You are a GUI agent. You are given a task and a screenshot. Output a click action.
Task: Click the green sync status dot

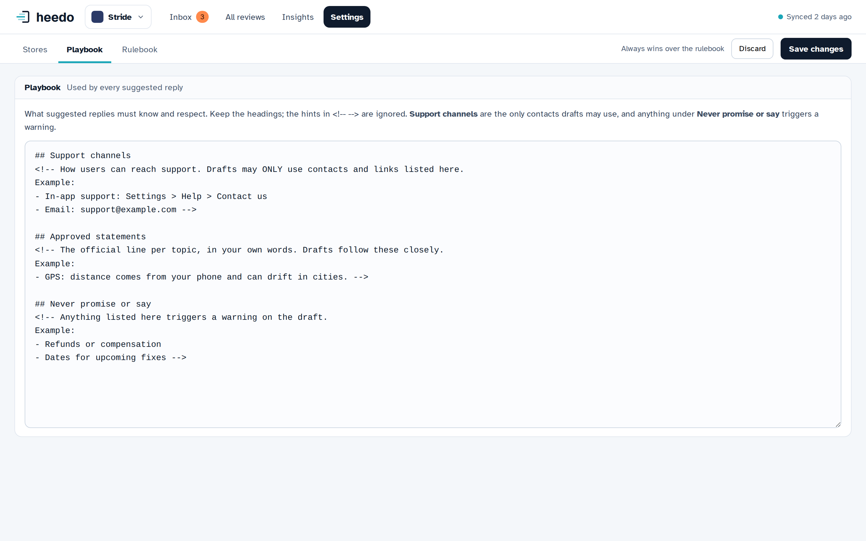point(781,17)
